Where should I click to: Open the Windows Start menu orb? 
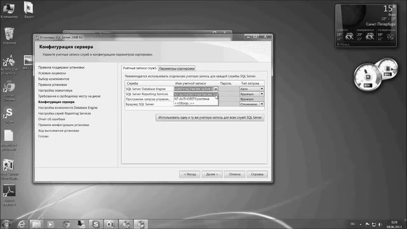(6, 224)
